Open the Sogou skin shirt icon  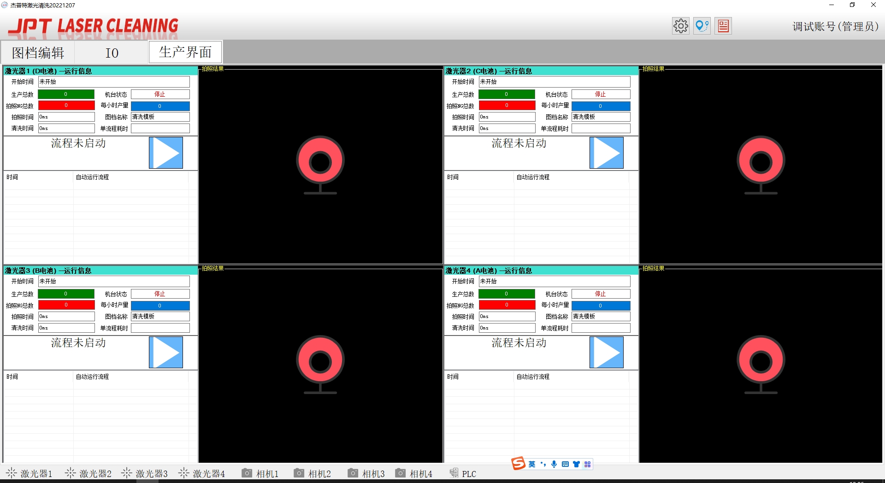click(576, 464)
